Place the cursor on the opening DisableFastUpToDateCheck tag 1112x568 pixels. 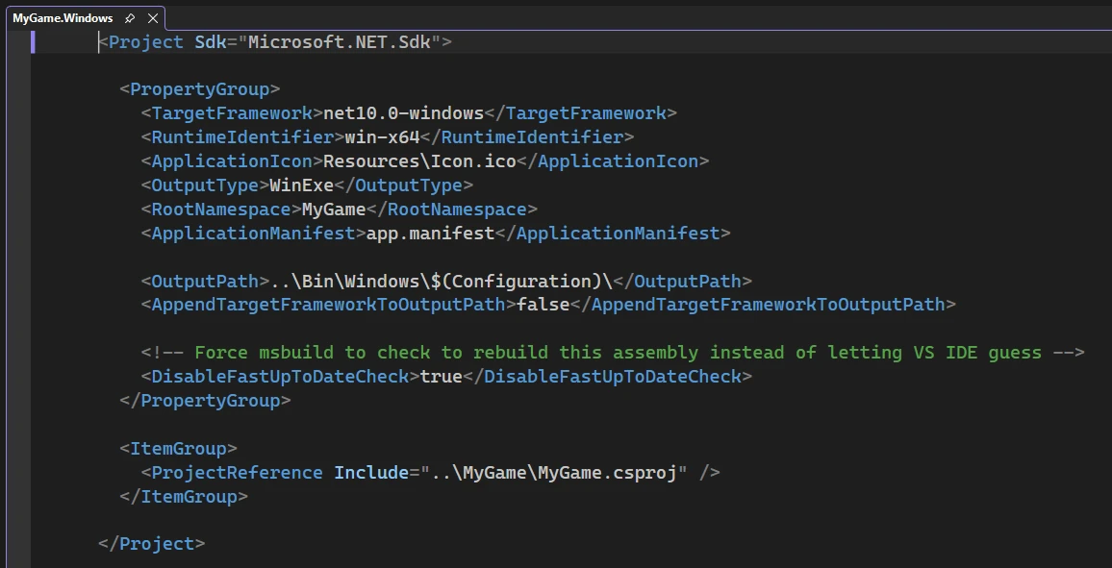pos(280,377)
